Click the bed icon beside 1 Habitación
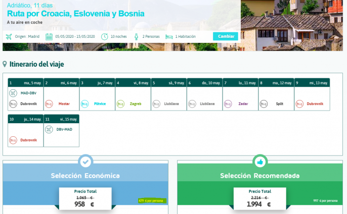 (x=169, y=36)
